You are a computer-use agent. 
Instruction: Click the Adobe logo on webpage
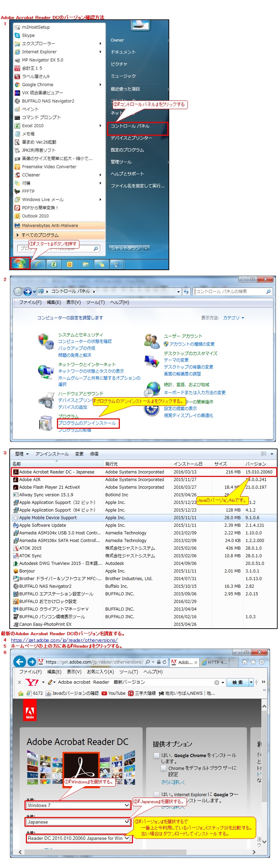coord(30,711)
